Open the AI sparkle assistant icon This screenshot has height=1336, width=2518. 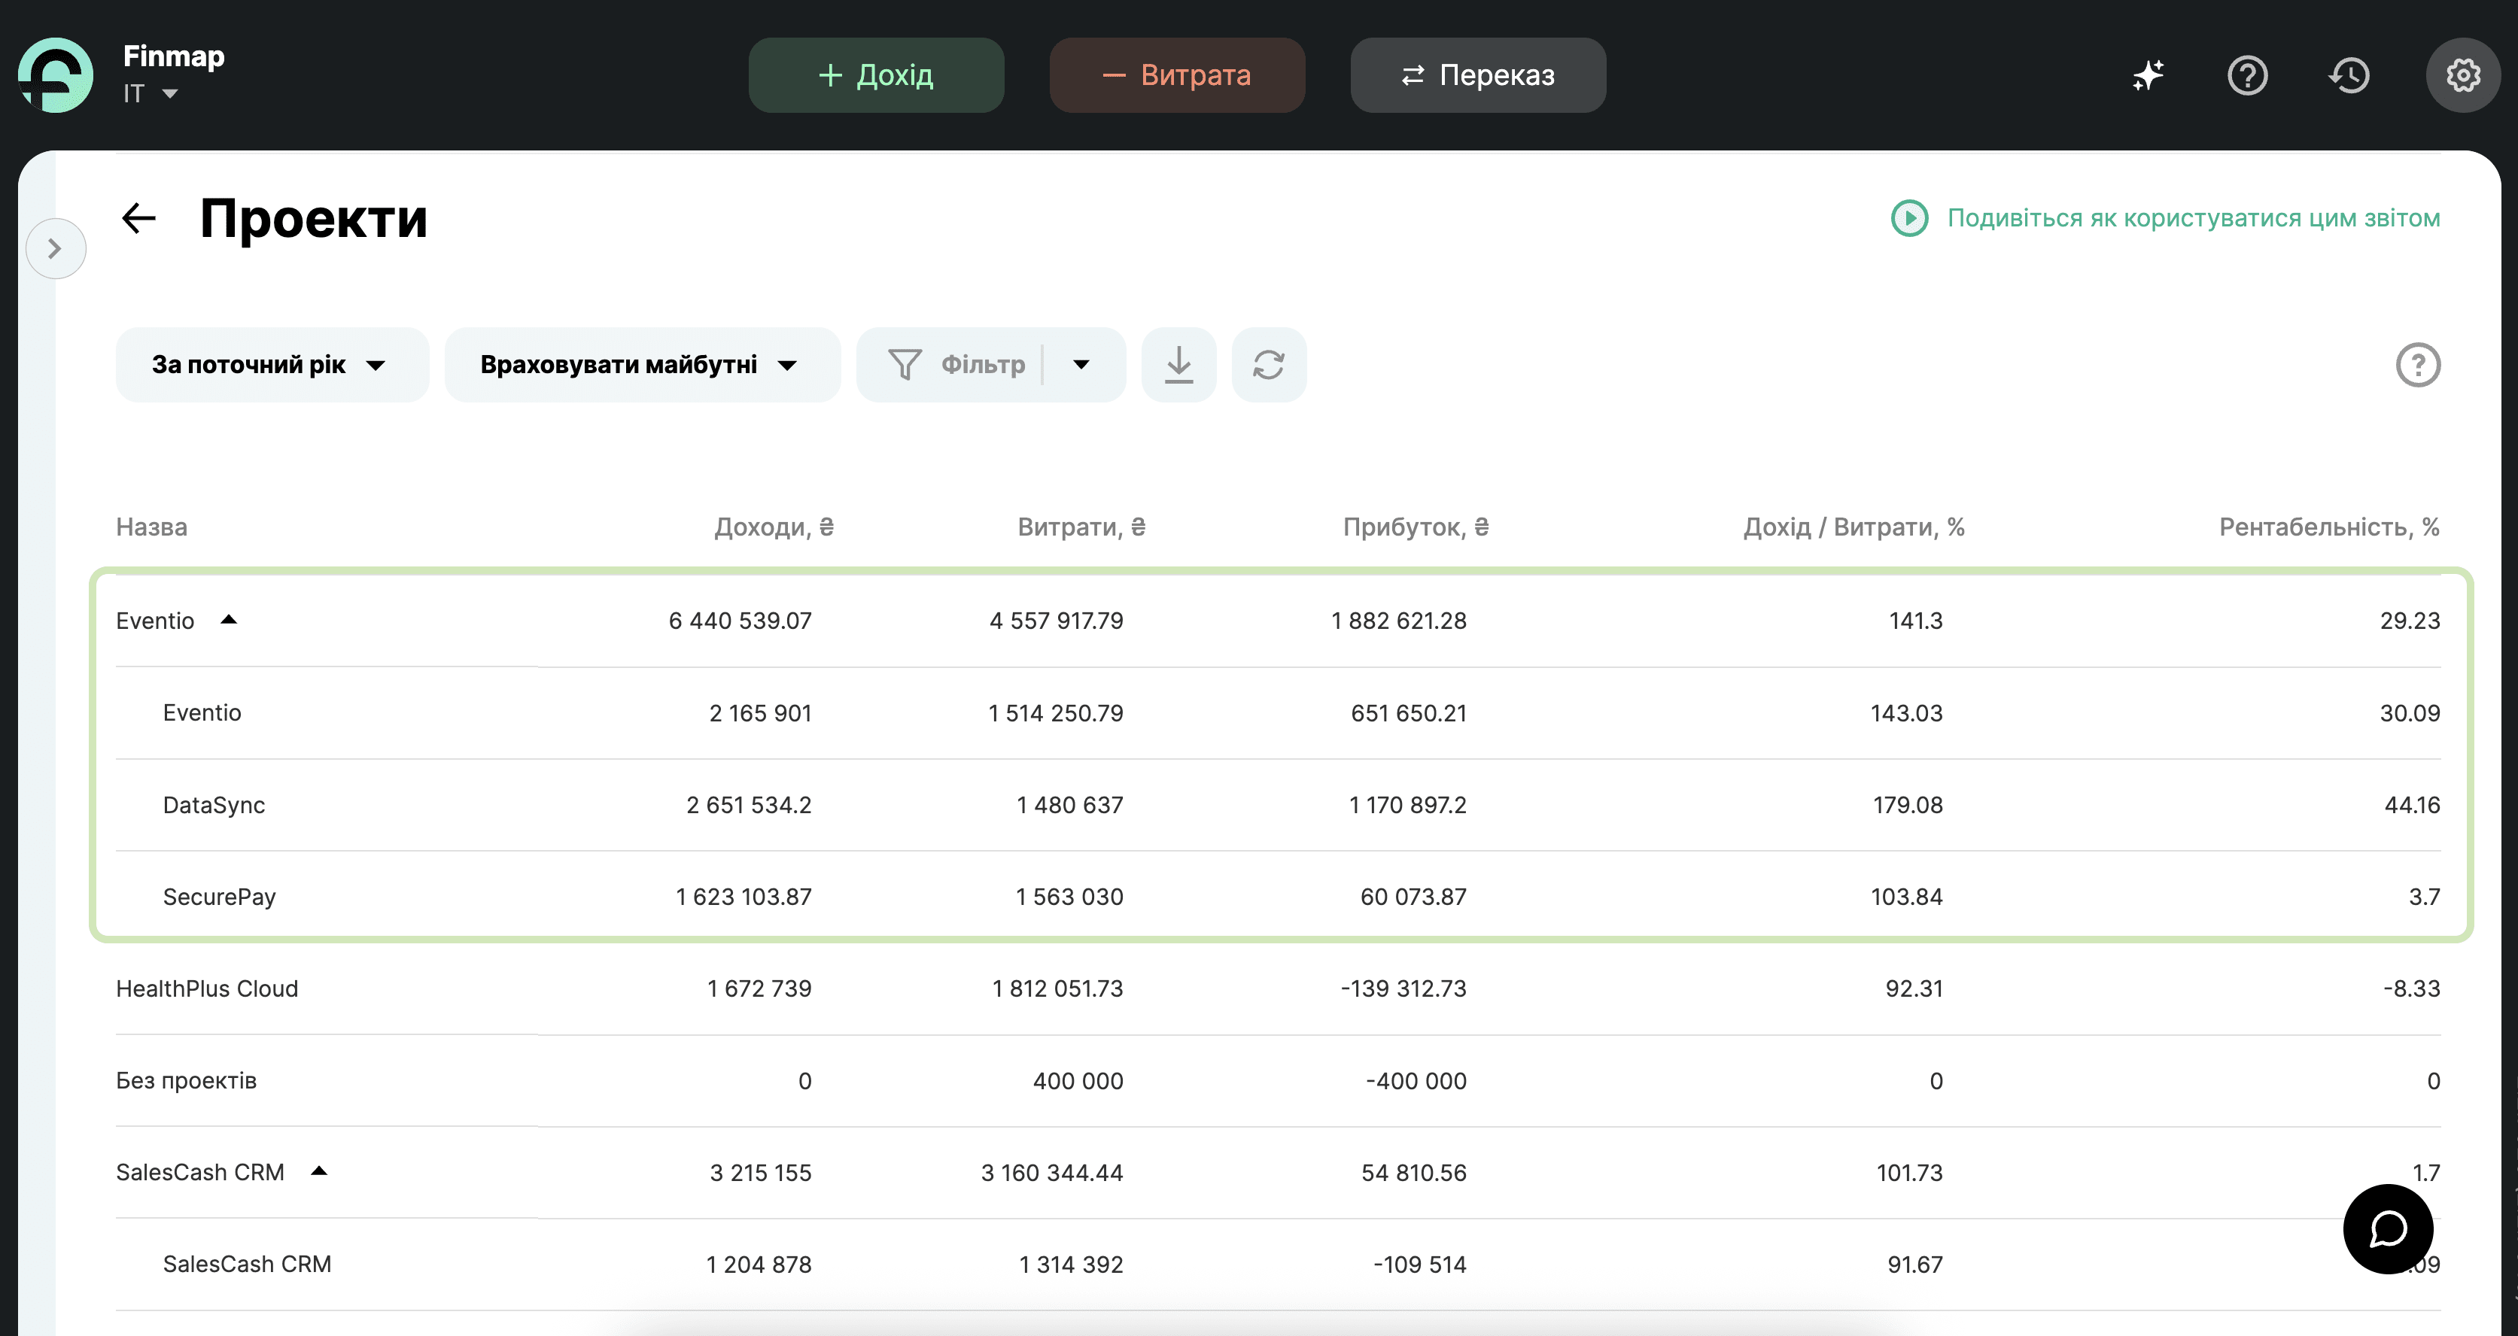pyautogui.click(x=2148, y=75)
